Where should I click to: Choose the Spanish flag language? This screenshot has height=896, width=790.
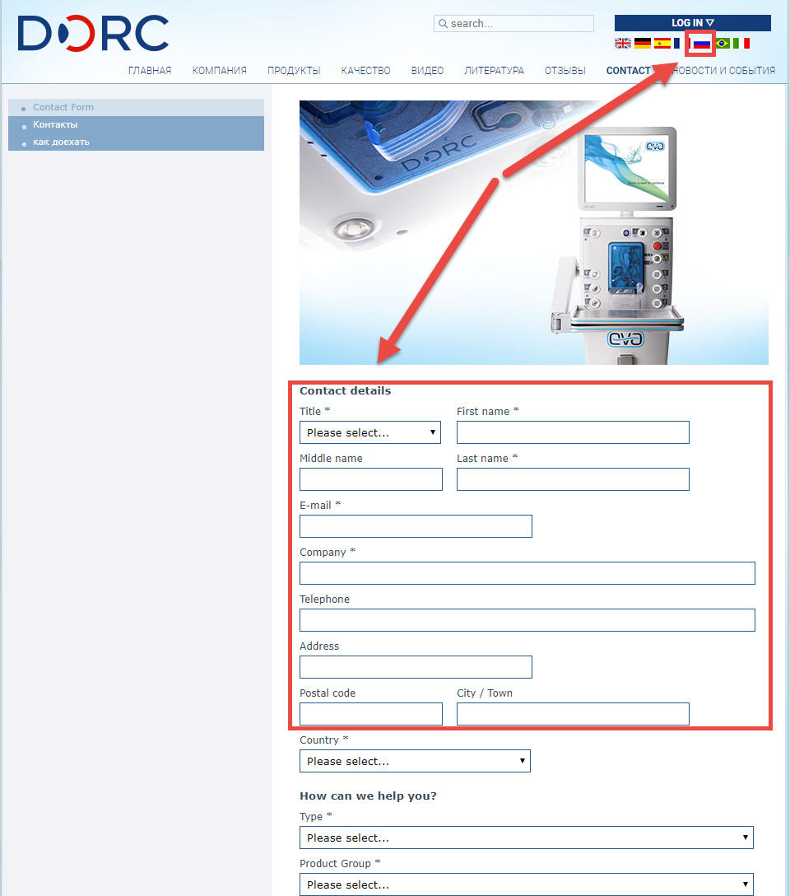[x=662, y=44]
